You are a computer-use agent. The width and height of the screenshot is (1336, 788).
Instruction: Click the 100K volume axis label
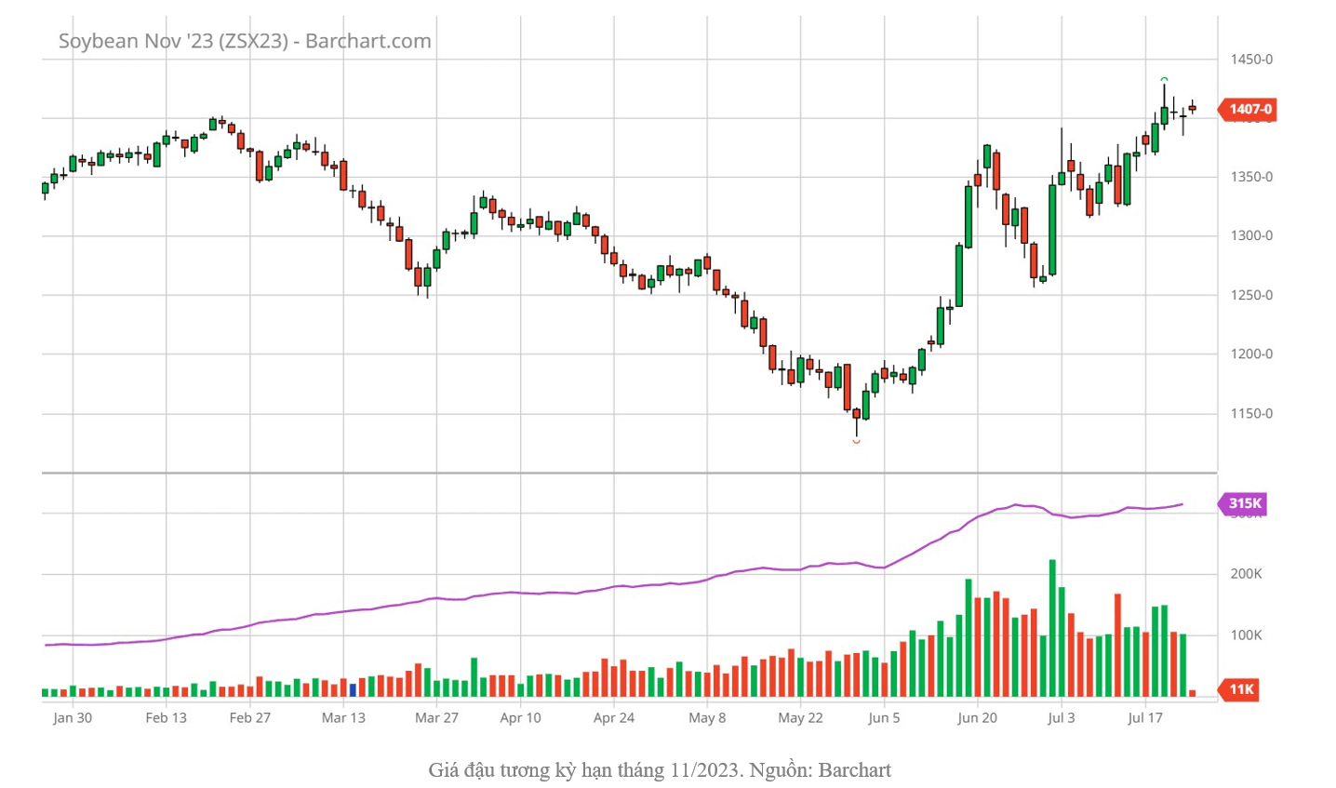(x=1246, y=635)
